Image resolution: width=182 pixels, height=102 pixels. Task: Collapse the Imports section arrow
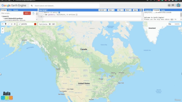[42, 12]
